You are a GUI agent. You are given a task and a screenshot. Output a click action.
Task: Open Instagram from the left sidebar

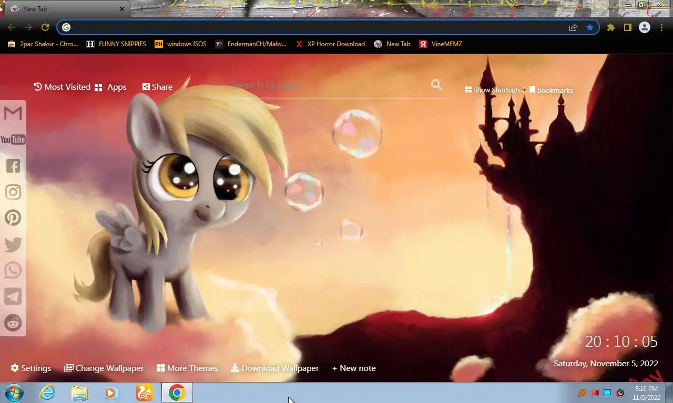coord(13,192)
